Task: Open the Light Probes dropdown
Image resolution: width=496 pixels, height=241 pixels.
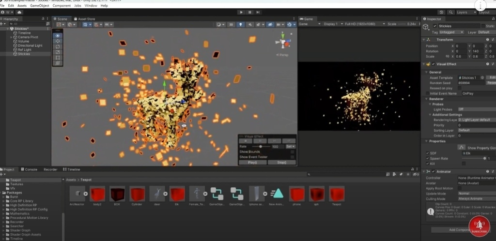Action: click(477, 109)
